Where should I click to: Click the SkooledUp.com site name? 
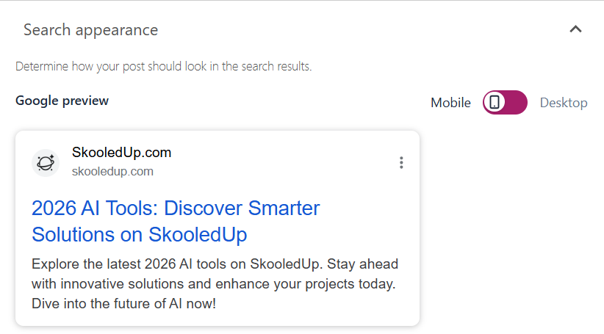121,153
